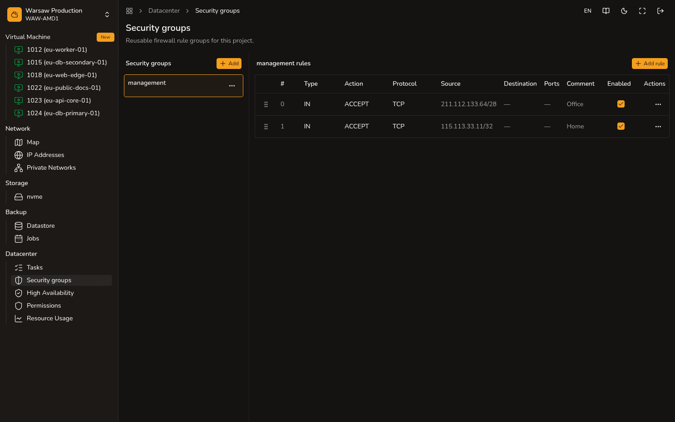The image size is (675, 422).
Task: Click the Private Networks topology icon
Action: (19, 168)
